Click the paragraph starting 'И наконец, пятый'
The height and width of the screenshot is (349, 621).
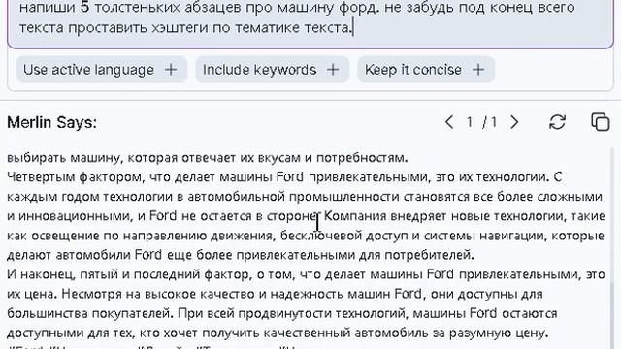click(306, 303)
